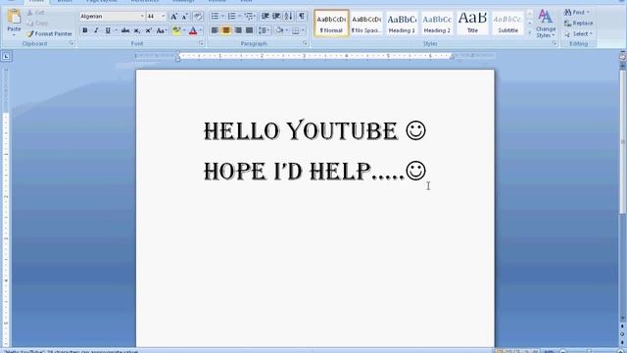Apply the Subtitle style

pyautogui.click(x=507, y=24)
